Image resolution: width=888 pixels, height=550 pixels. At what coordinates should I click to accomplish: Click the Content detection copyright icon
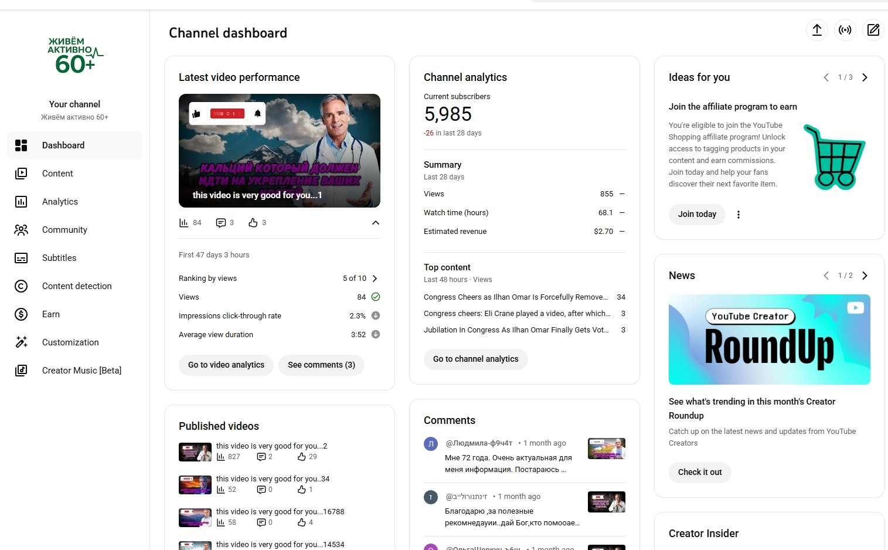click(21, 286)
